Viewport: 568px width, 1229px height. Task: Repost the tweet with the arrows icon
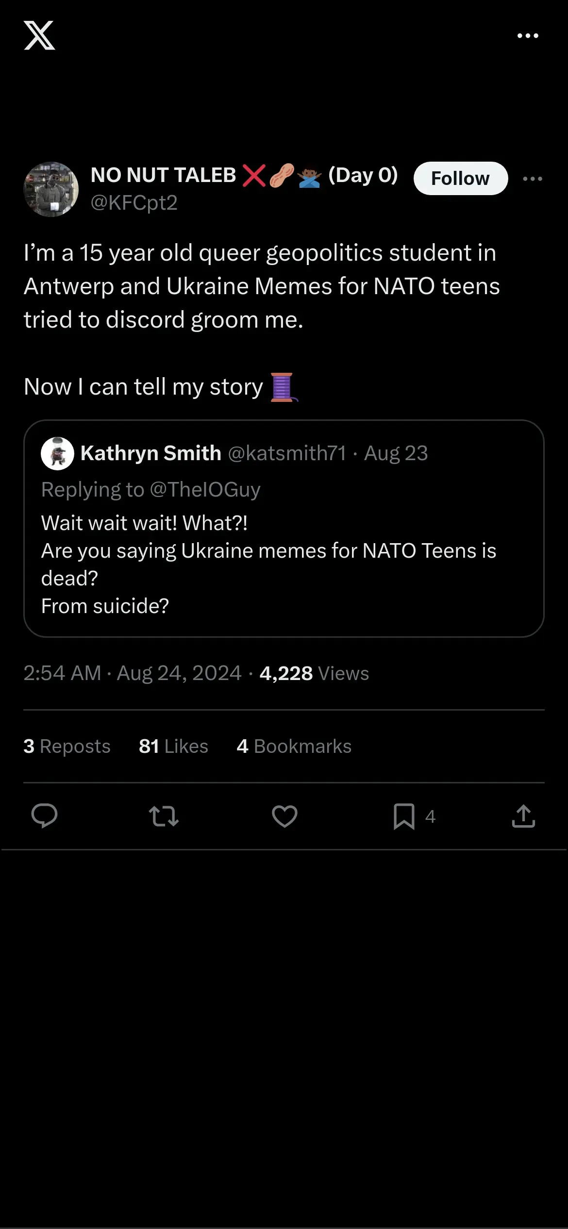(x=164, y=816)
